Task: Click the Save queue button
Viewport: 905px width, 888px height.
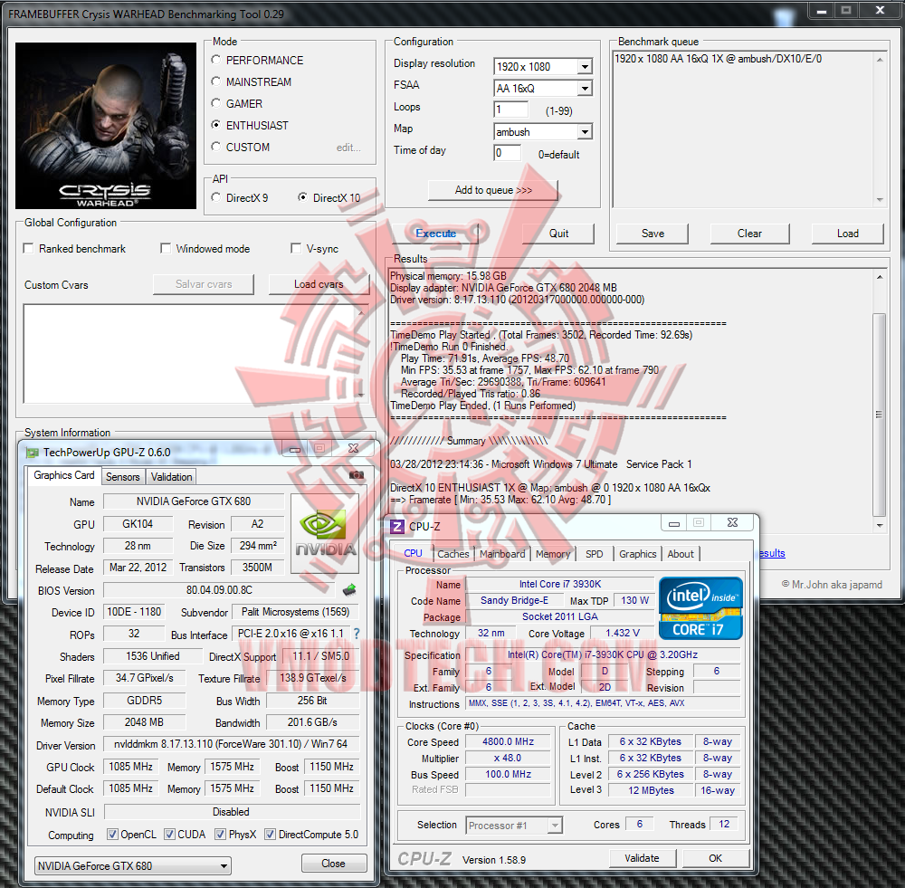Action: tap(653, 234)
